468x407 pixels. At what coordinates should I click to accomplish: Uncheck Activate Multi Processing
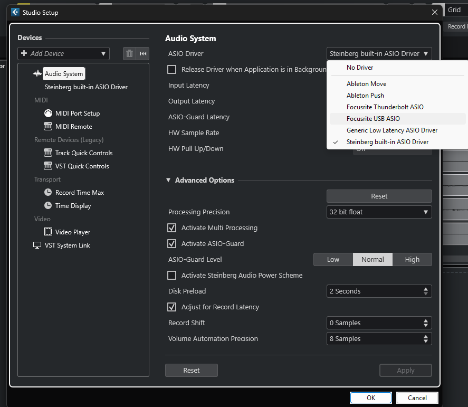[x=171, y=228]
